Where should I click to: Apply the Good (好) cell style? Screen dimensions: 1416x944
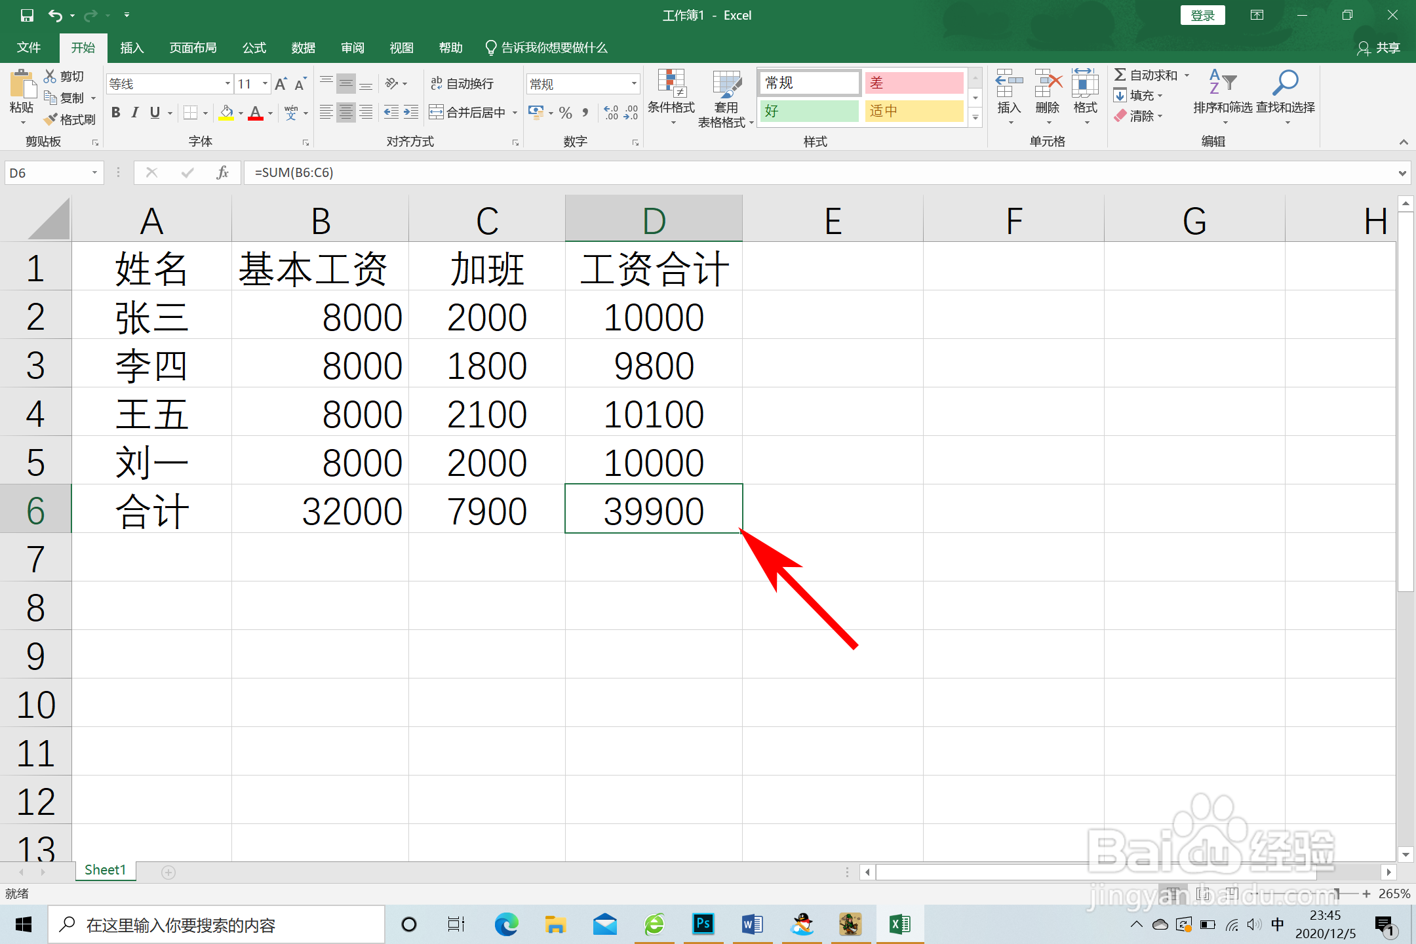pyautogui.click(x=810, y=111)
